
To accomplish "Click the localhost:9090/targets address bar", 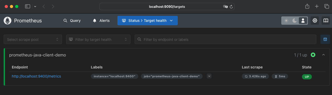I will [x=167, y=7].
